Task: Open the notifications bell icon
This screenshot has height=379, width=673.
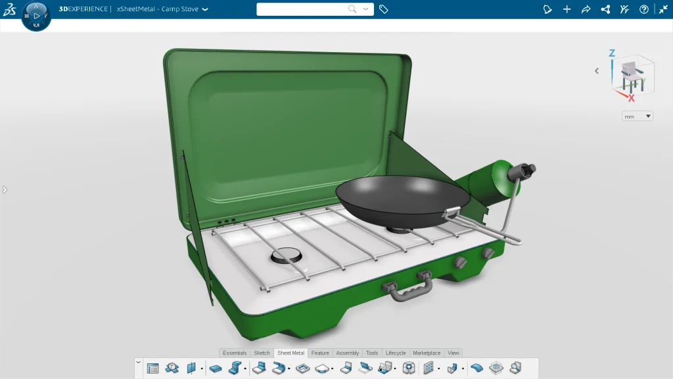Action: tap(547, 9)
